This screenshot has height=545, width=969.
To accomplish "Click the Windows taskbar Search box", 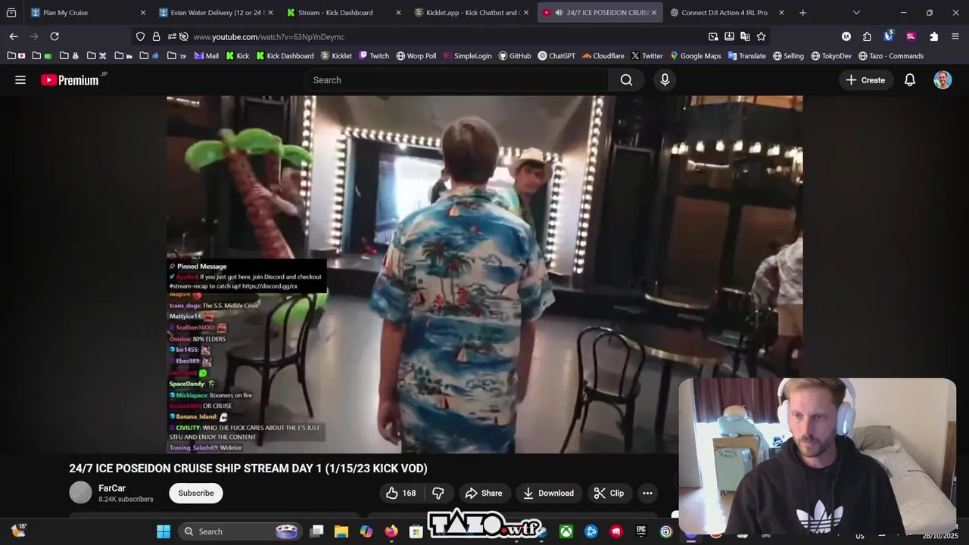I will [241, 531].
